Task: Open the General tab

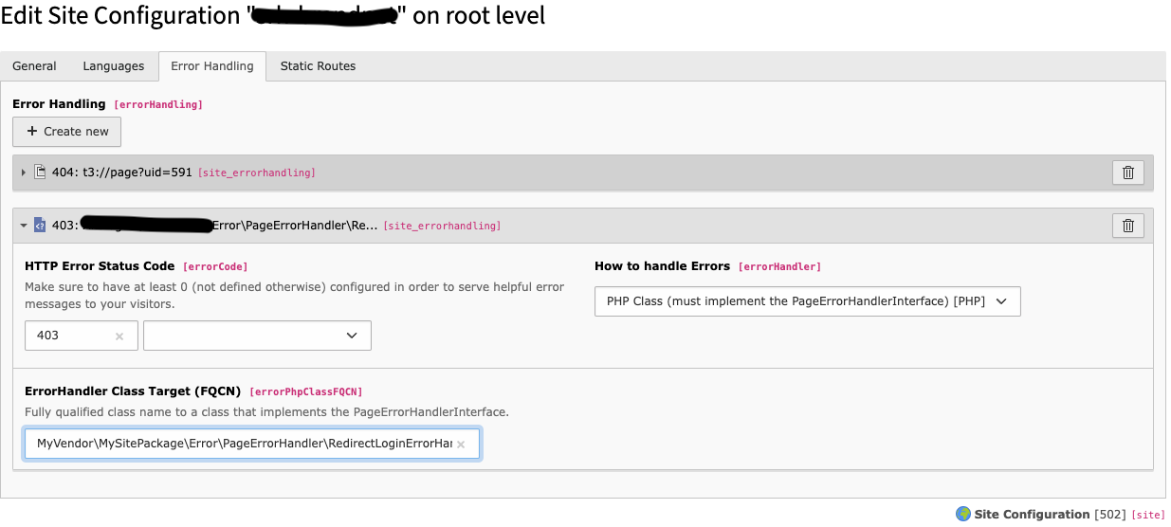Action: (x=34, y=66)
